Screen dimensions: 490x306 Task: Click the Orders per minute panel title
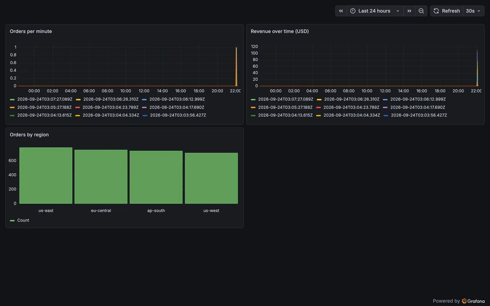pos(31,31)
